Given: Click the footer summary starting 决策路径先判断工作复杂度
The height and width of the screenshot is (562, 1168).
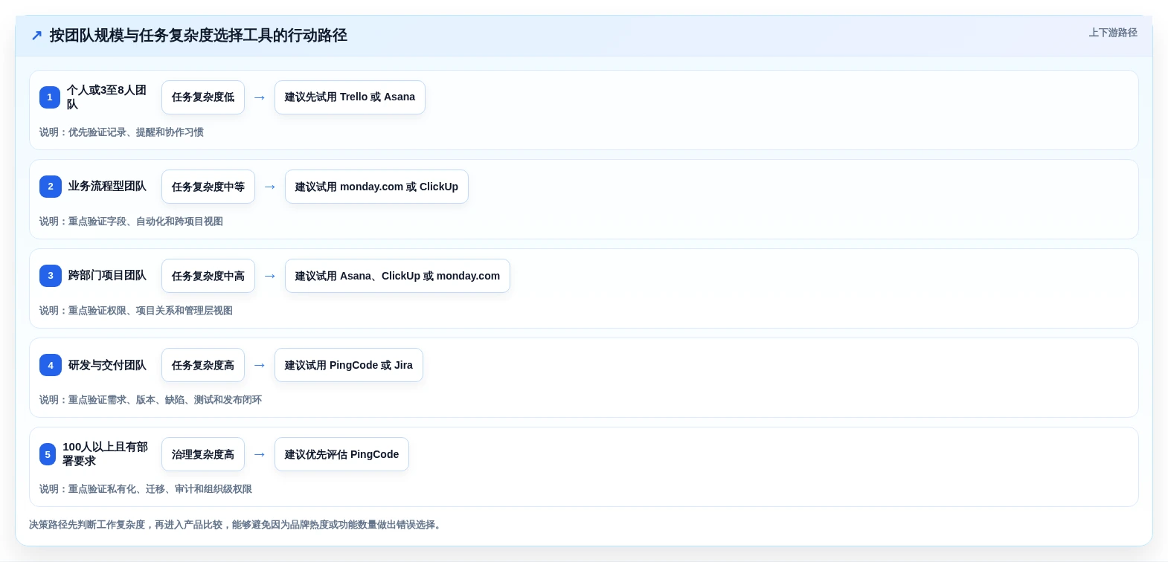Looking at the screenshot, I should [x=237, y=525].
